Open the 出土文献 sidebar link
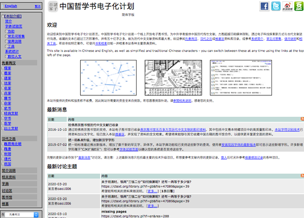 point(11,128)
